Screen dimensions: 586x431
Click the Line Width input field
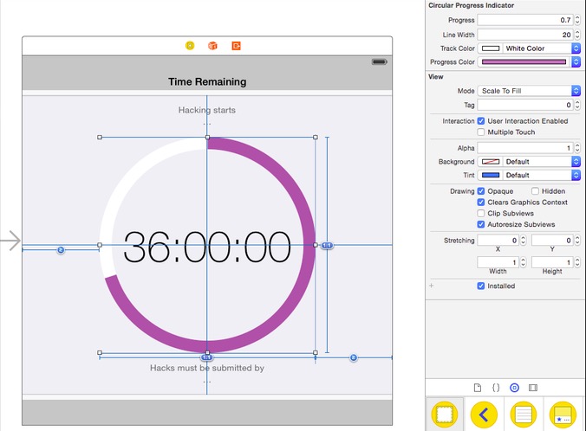(525, 35)
